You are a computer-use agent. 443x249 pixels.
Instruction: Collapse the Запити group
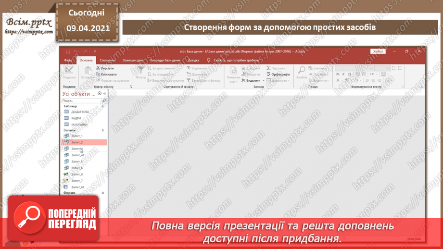[x=102, y=130]
